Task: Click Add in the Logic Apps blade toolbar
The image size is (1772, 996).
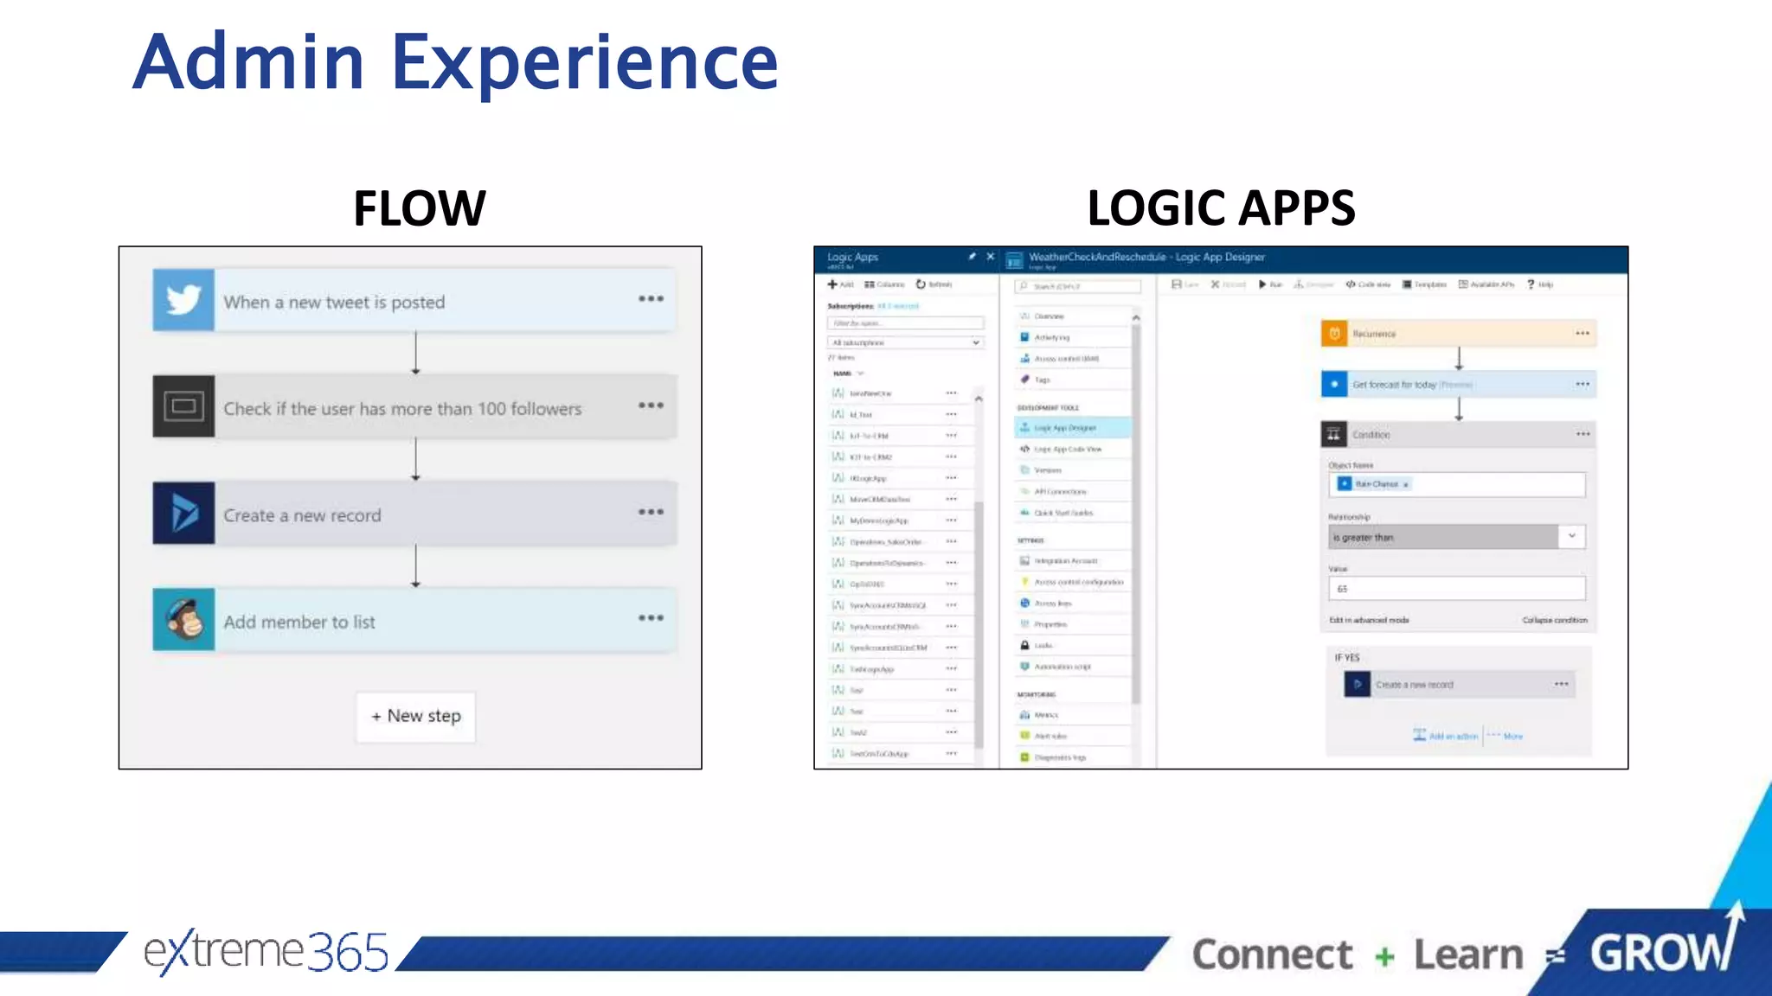Action: click(840, 284)
